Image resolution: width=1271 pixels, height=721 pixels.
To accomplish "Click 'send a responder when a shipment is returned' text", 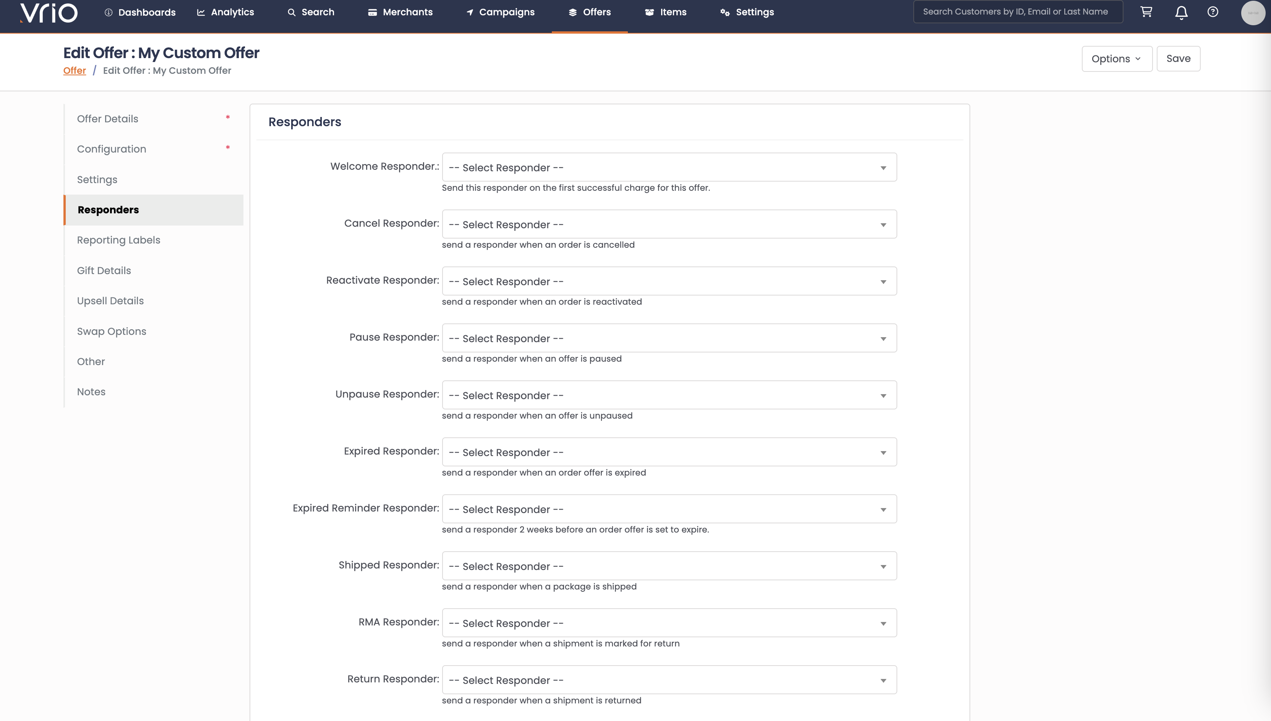I will [541, 700].
